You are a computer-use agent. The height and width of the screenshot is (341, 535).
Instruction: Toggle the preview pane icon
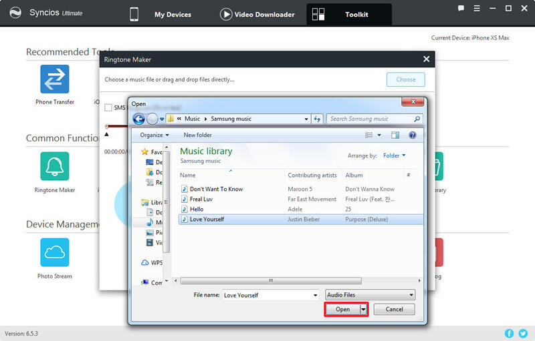(x=395, y=135)
